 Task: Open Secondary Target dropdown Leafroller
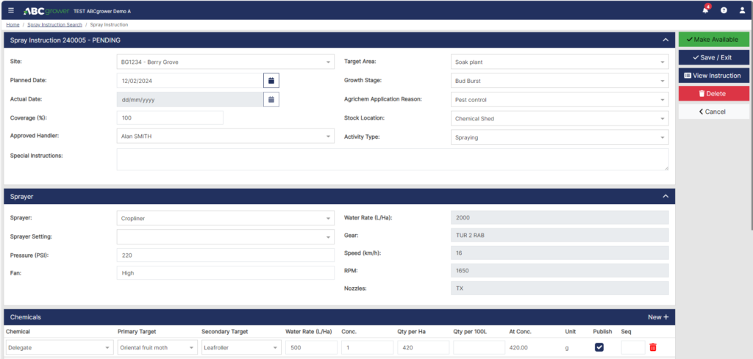click(241, 347)
